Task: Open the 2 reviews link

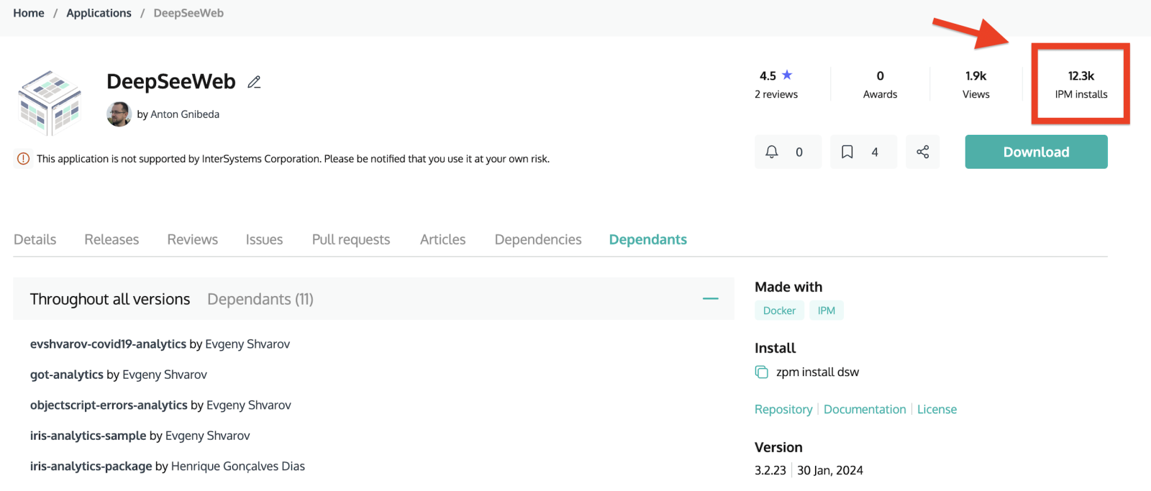Action: point(776,94)
